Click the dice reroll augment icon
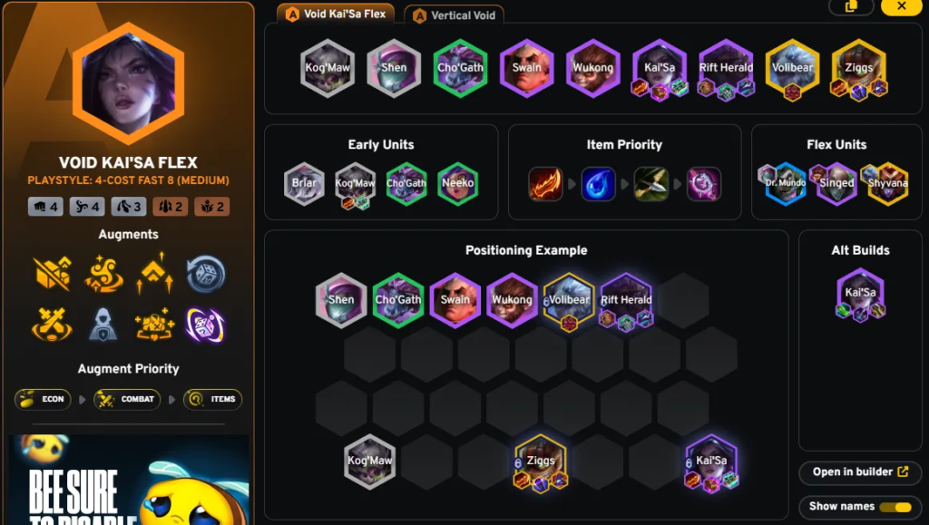The image size is (929, 525). (206, 274)
